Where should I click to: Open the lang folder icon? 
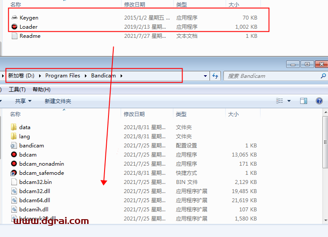point(14,137)
